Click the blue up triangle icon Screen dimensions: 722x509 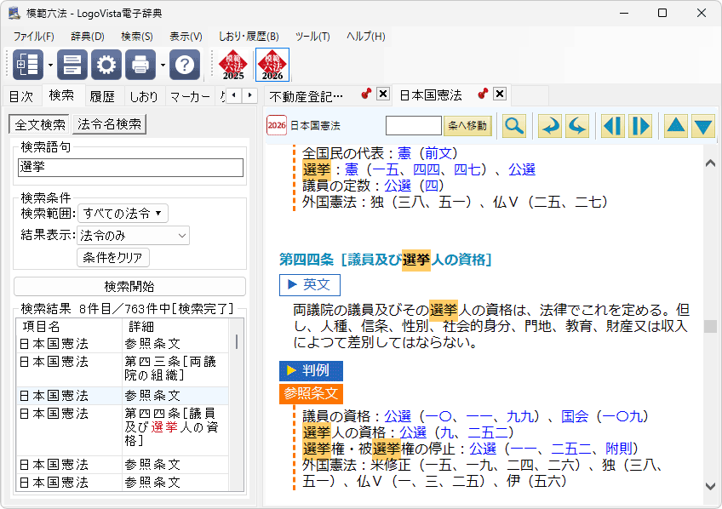point(675,126)
